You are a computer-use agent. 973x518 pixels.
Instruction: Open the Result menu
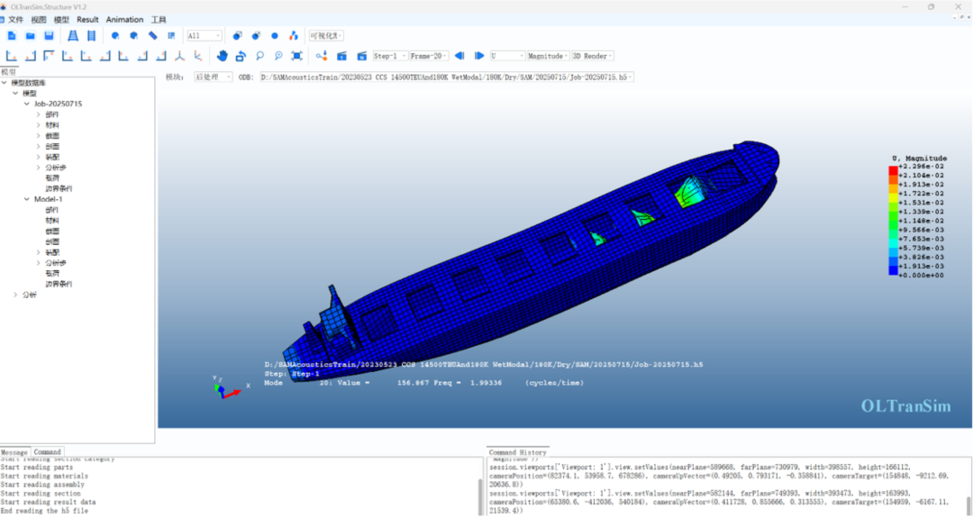(x=87, y=20)
